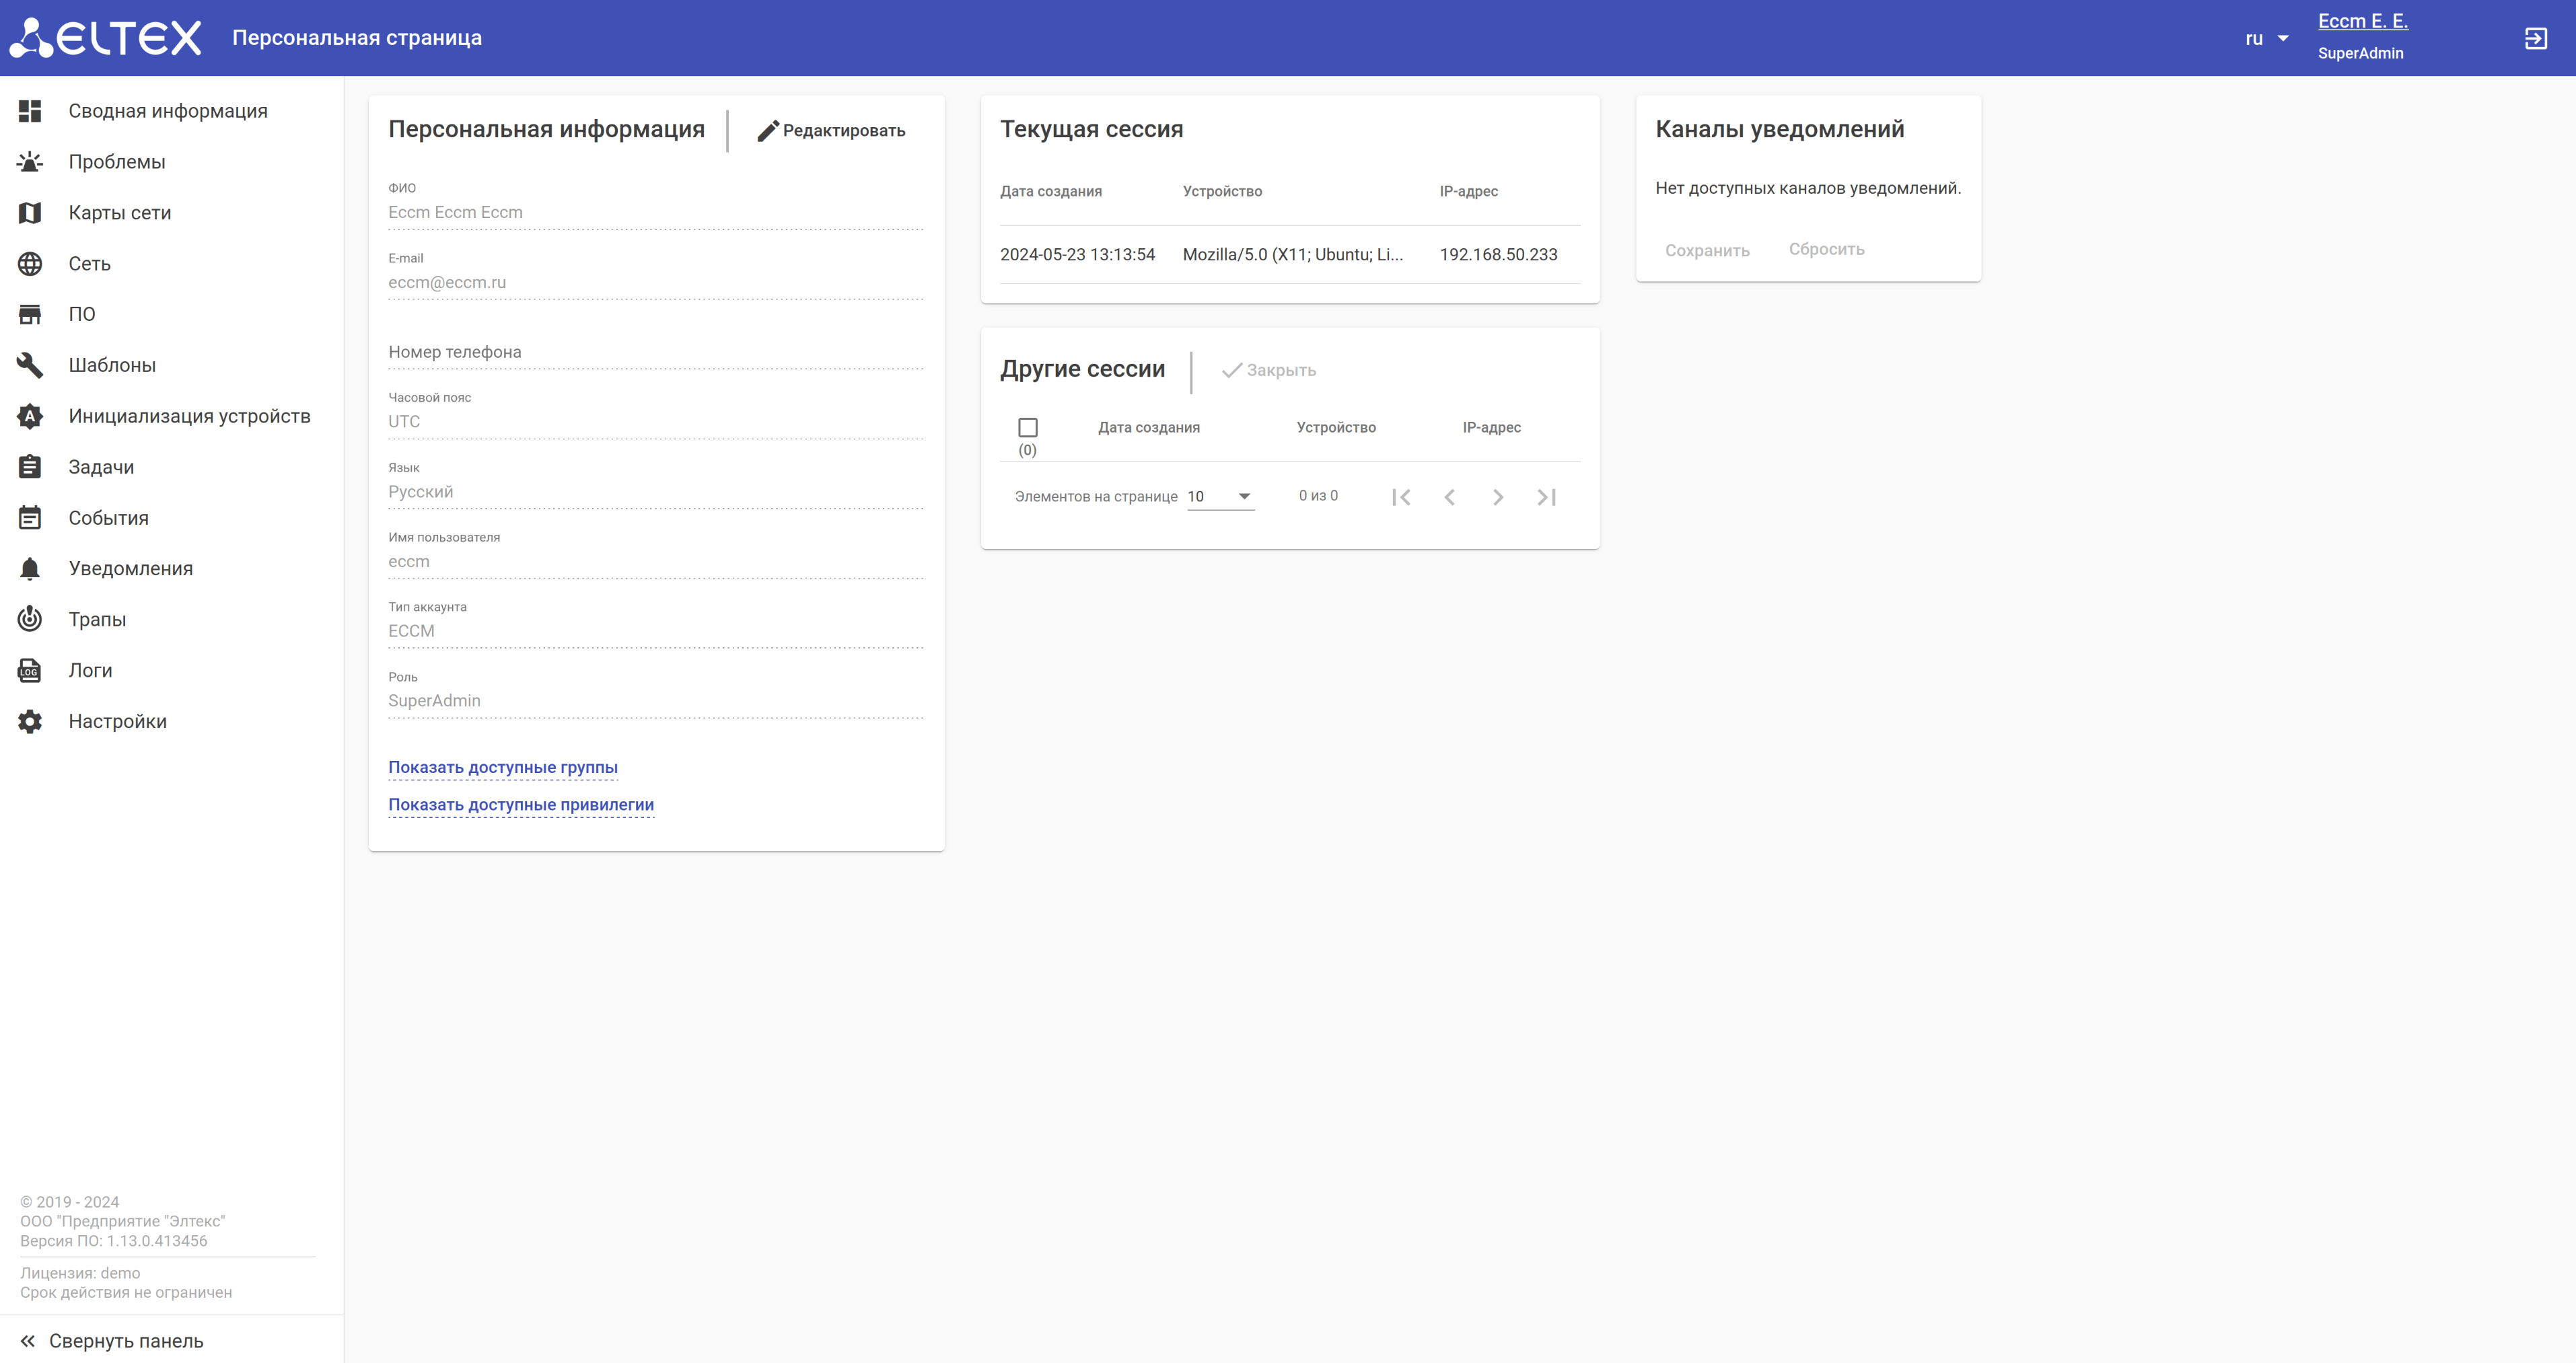This screenshot has height=1363, width=2576.
Task: Collapse the sidebar with Свернуть панель
Action: [x=112, y=1340]
